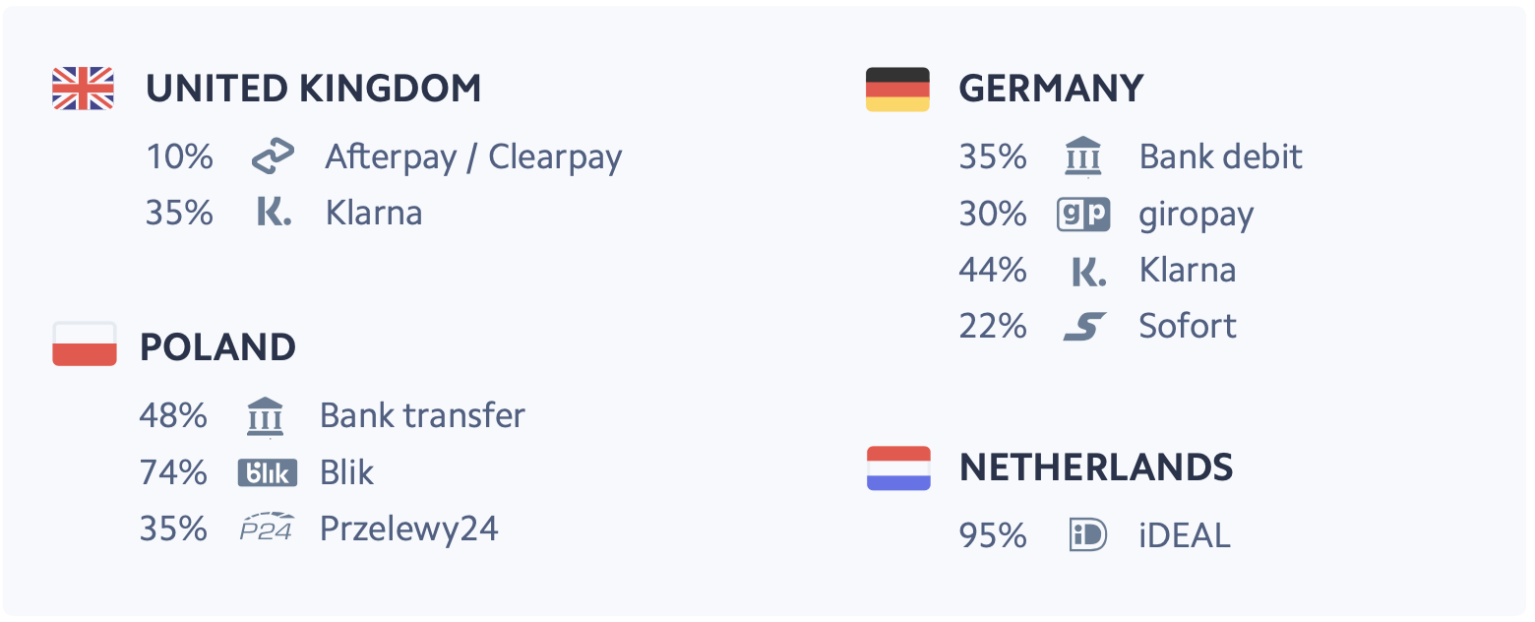Click the iDEAL logo icon
This screenshot has width=1535, height=622.
click(1087, 535)
